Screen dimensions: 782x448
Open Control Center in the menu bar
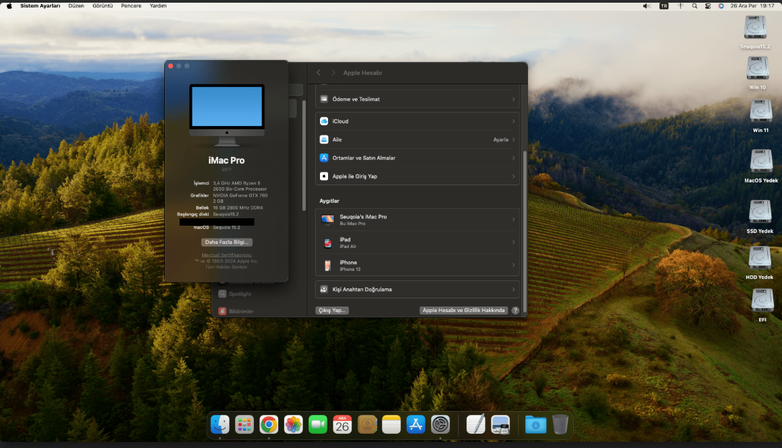coord(708,6)
